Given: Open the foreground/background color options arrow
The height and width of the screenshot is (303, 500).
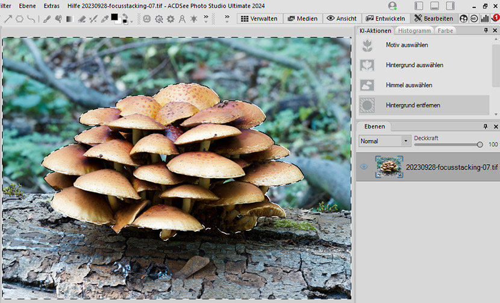Looking at the screenshot, I should 132,22.
